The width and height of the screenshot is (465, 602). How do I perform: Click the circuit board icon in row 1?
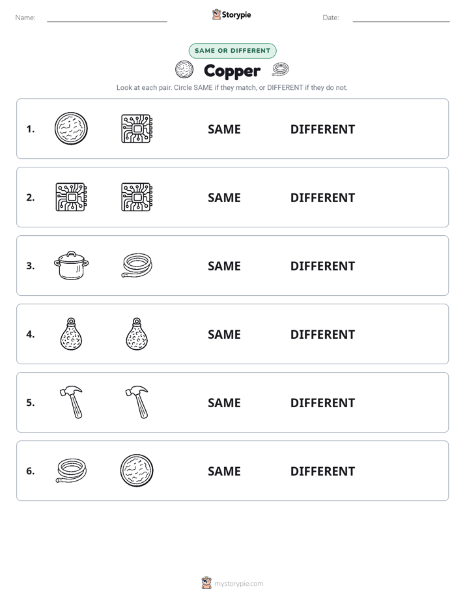pos(137,128)
